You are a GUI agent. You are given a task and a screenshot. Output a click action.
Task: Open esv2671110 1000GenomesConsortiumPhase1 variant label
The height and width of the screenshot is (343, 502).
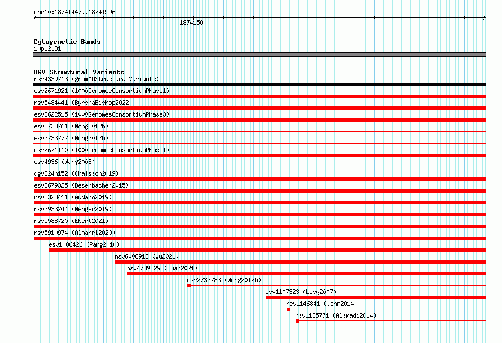click(102, 150)
